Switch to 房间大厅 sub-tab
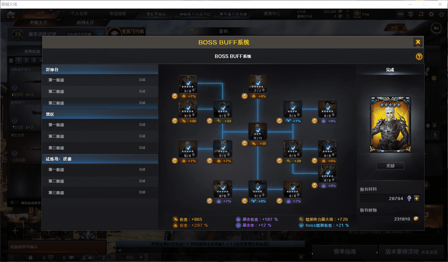The height and width of the screenshot is (262, 448). tap(86, 23)
